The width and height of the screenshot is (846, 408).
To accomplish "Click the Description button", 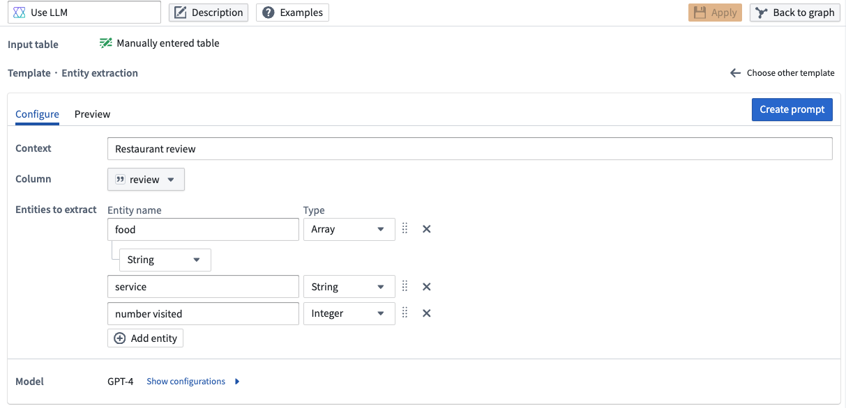I will (x=209, y=13).
